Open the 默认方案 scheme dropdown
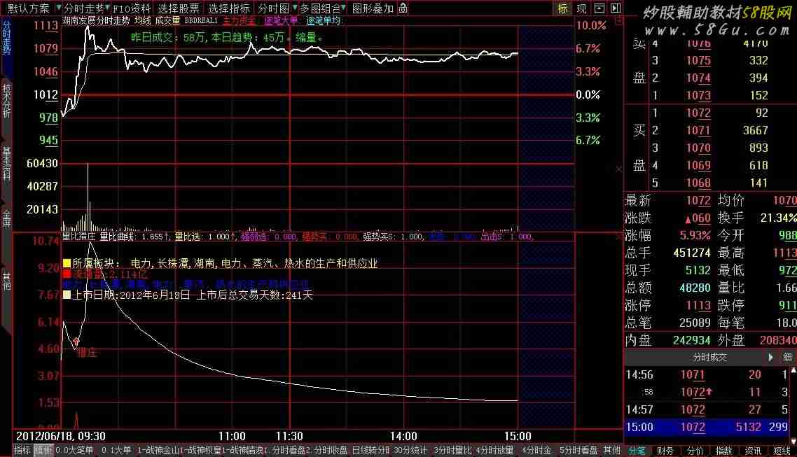 [34, 8]
